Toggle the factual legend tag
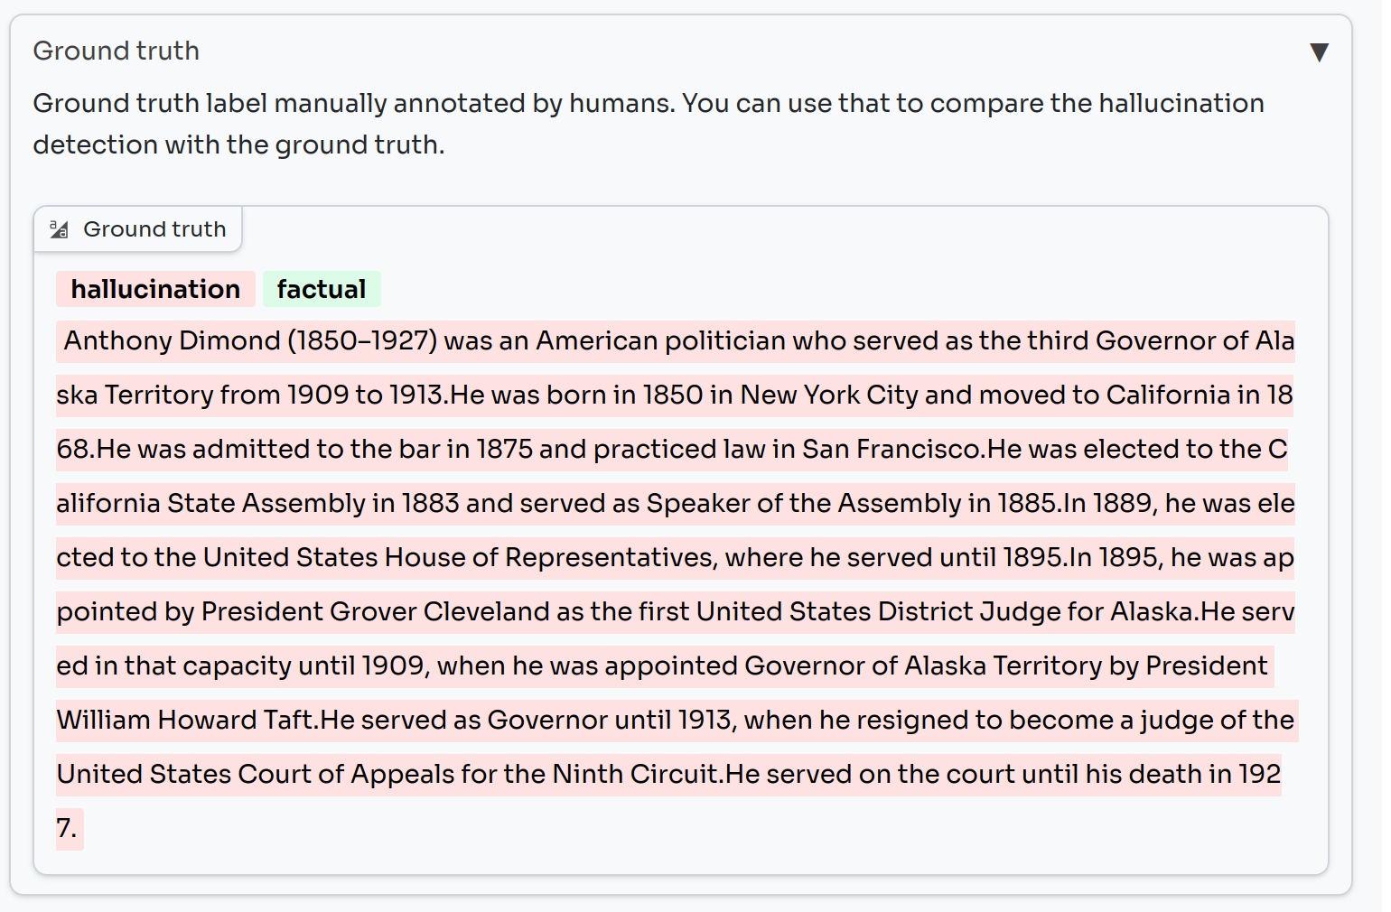This screenshot has height=912, width=1391. click(x=322, y=289)
